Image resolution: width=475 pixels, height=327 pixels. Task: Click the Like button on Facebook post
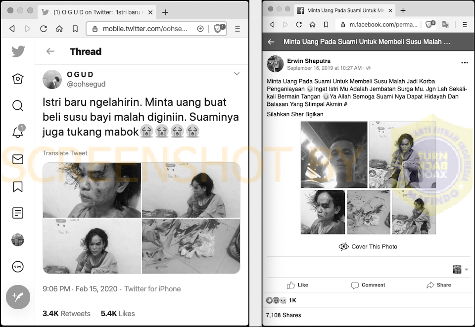point(297,285)
